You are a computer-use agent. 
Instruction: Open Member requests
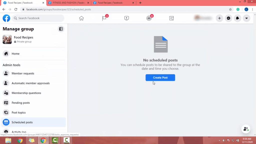coord(33,73)
